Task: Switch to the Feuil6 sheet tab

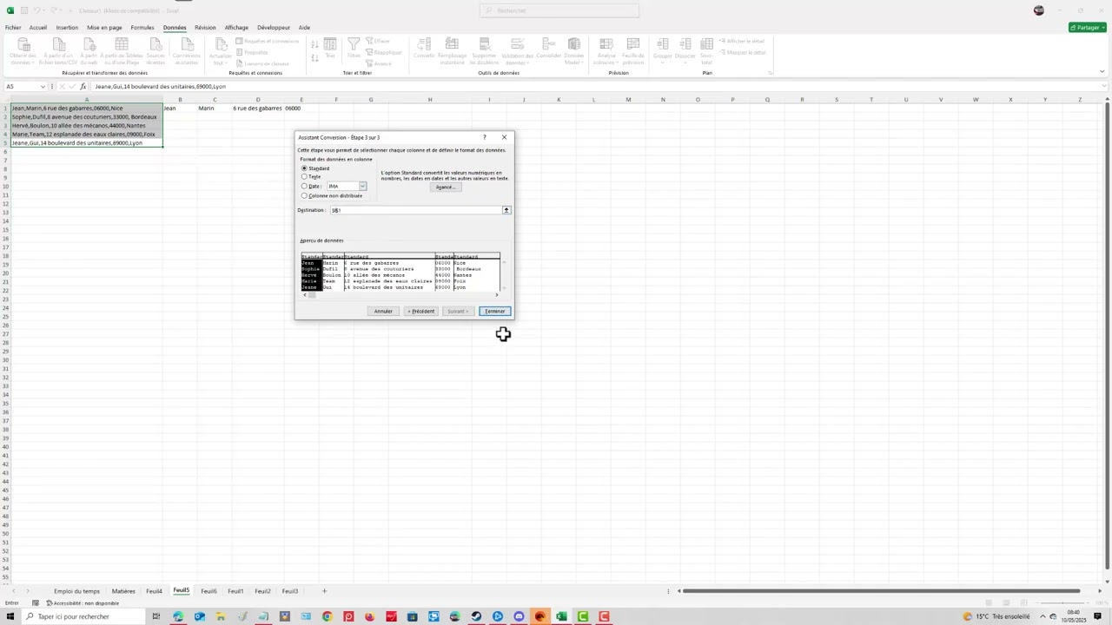Action: click(208, 591)
